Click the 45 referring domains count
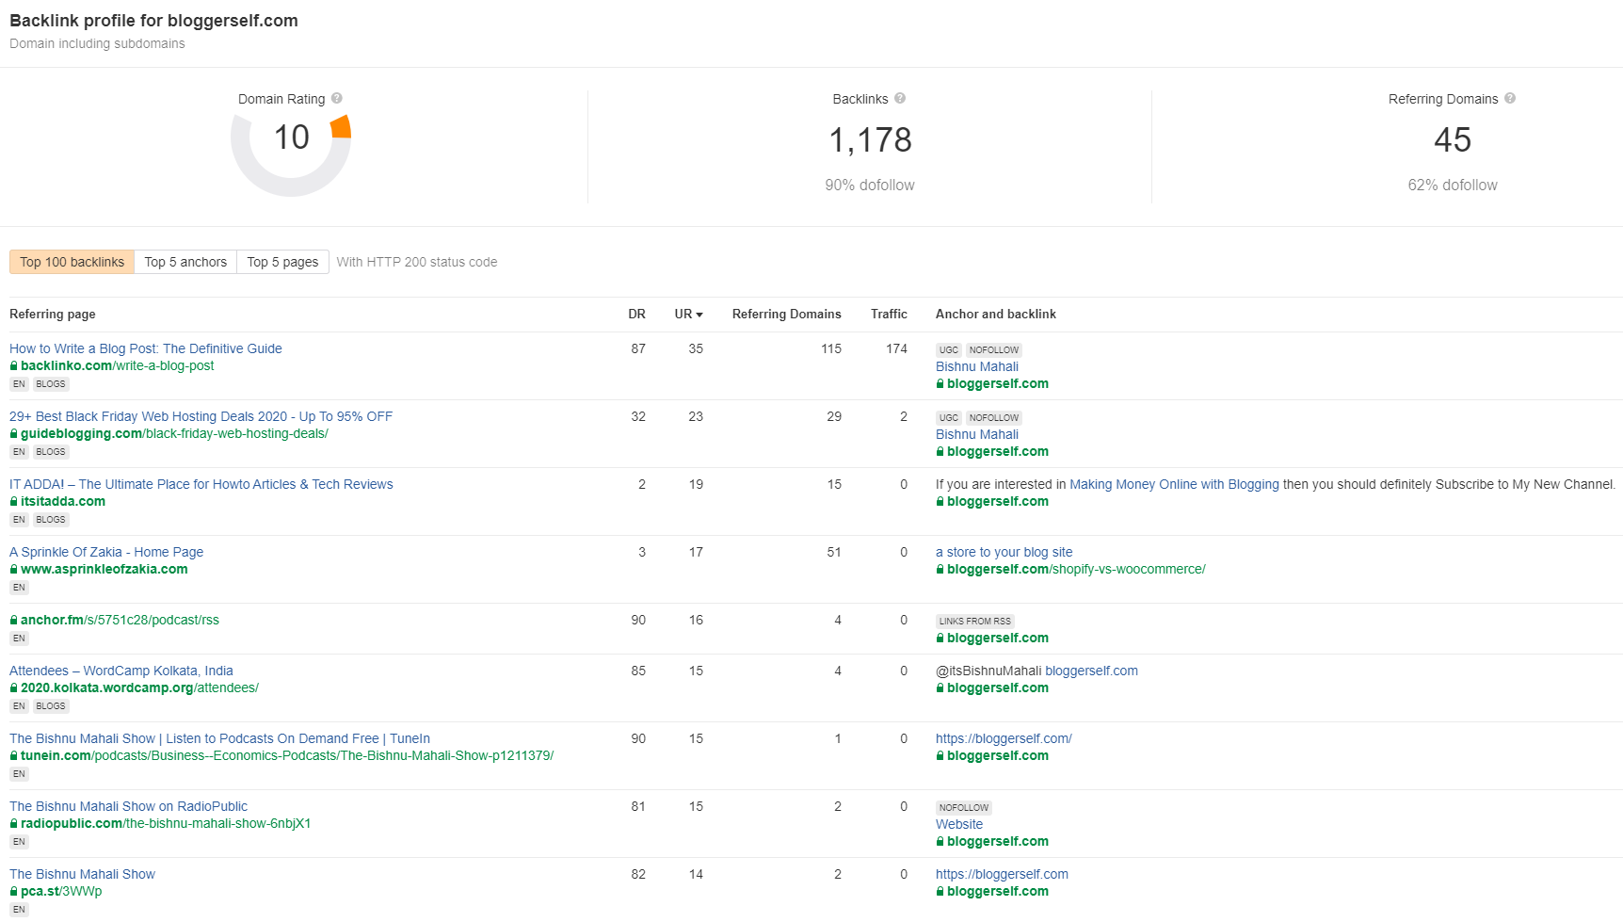The image size is (1623, 922). (1453, 140)
